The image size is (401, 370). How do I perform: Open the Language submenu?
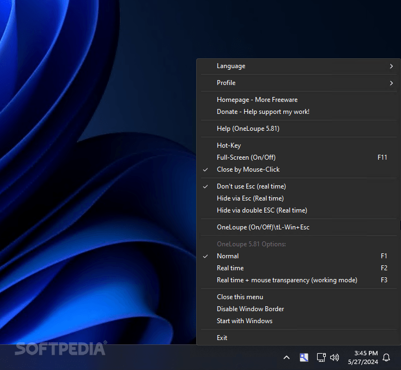tap(299, 66)
